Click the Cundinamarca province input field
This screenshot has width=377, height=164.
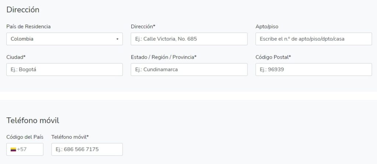(189, 69)
